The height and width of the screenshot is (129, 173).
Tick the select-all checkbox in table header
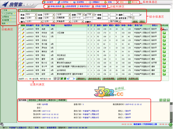coord(19,25)
